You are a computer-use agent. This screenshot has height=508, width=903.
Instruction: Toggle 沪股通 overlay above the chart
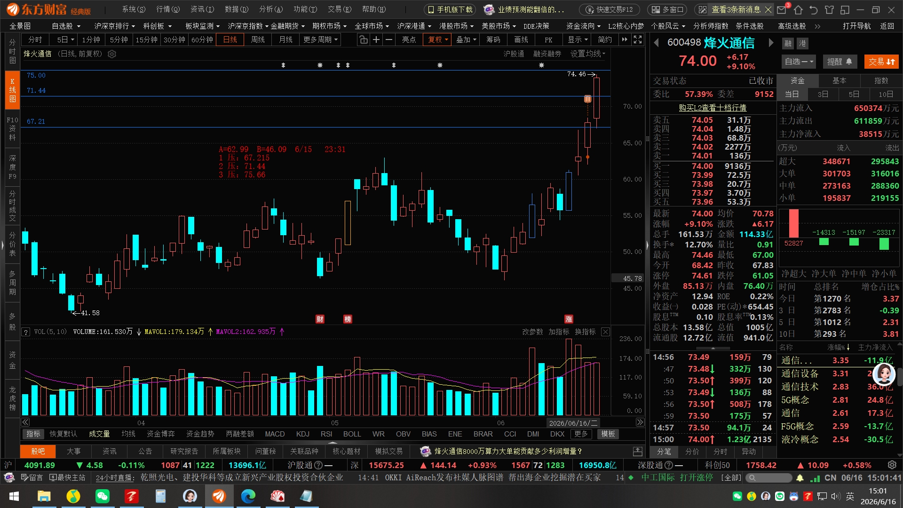click(514, 54)
